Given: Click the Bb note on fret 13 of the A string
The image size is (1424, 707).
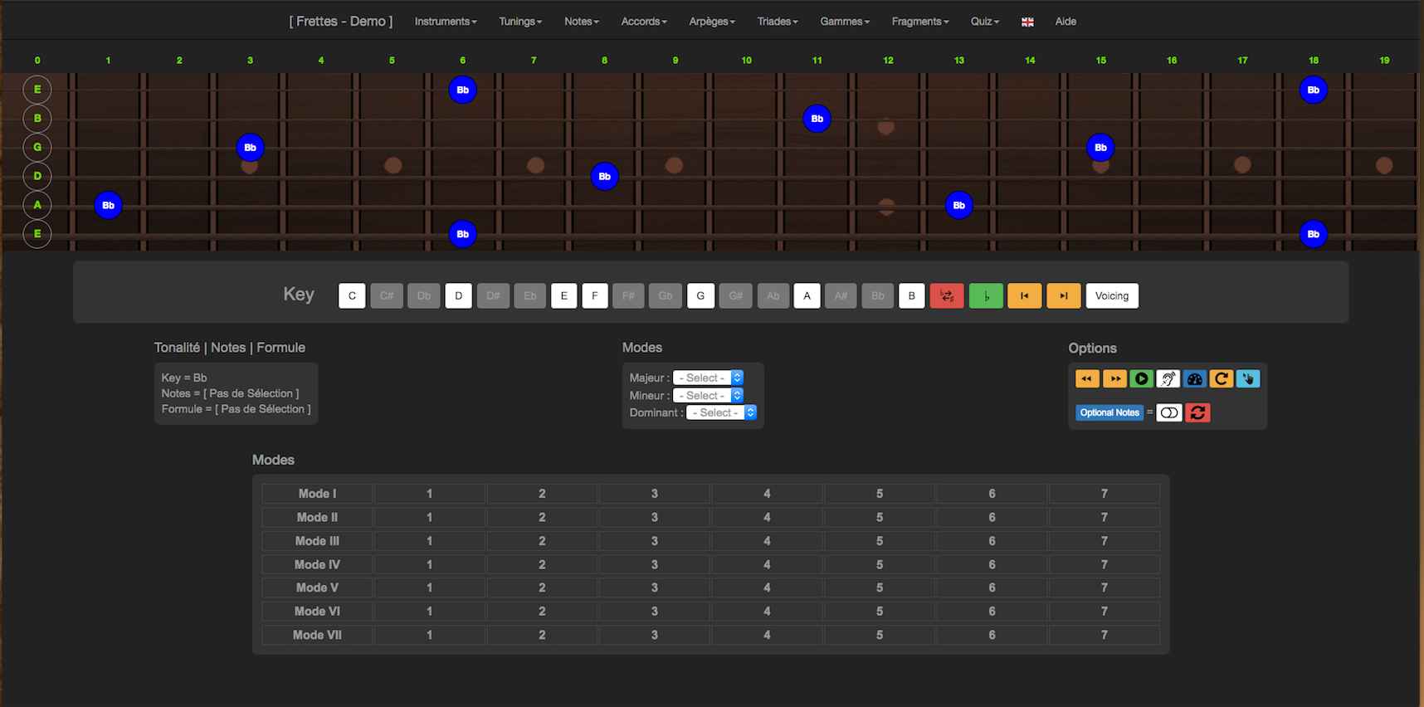Looking at the screenshot, I should click(x=958, y=205).
